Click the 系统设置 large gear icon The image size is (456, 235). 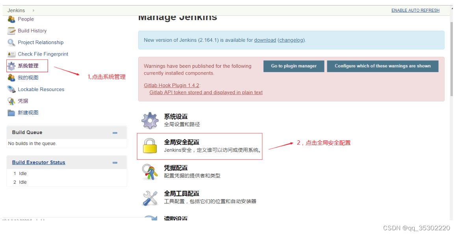pos(150,120)
